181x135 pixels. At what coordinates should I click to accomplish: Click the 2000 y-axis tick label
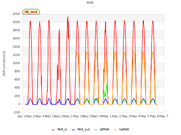16,22
